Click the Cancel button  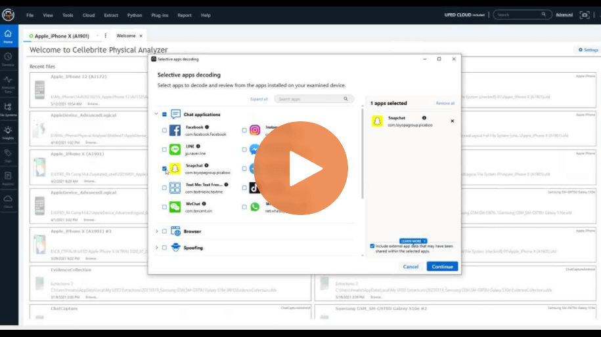[x=411, y=267]
